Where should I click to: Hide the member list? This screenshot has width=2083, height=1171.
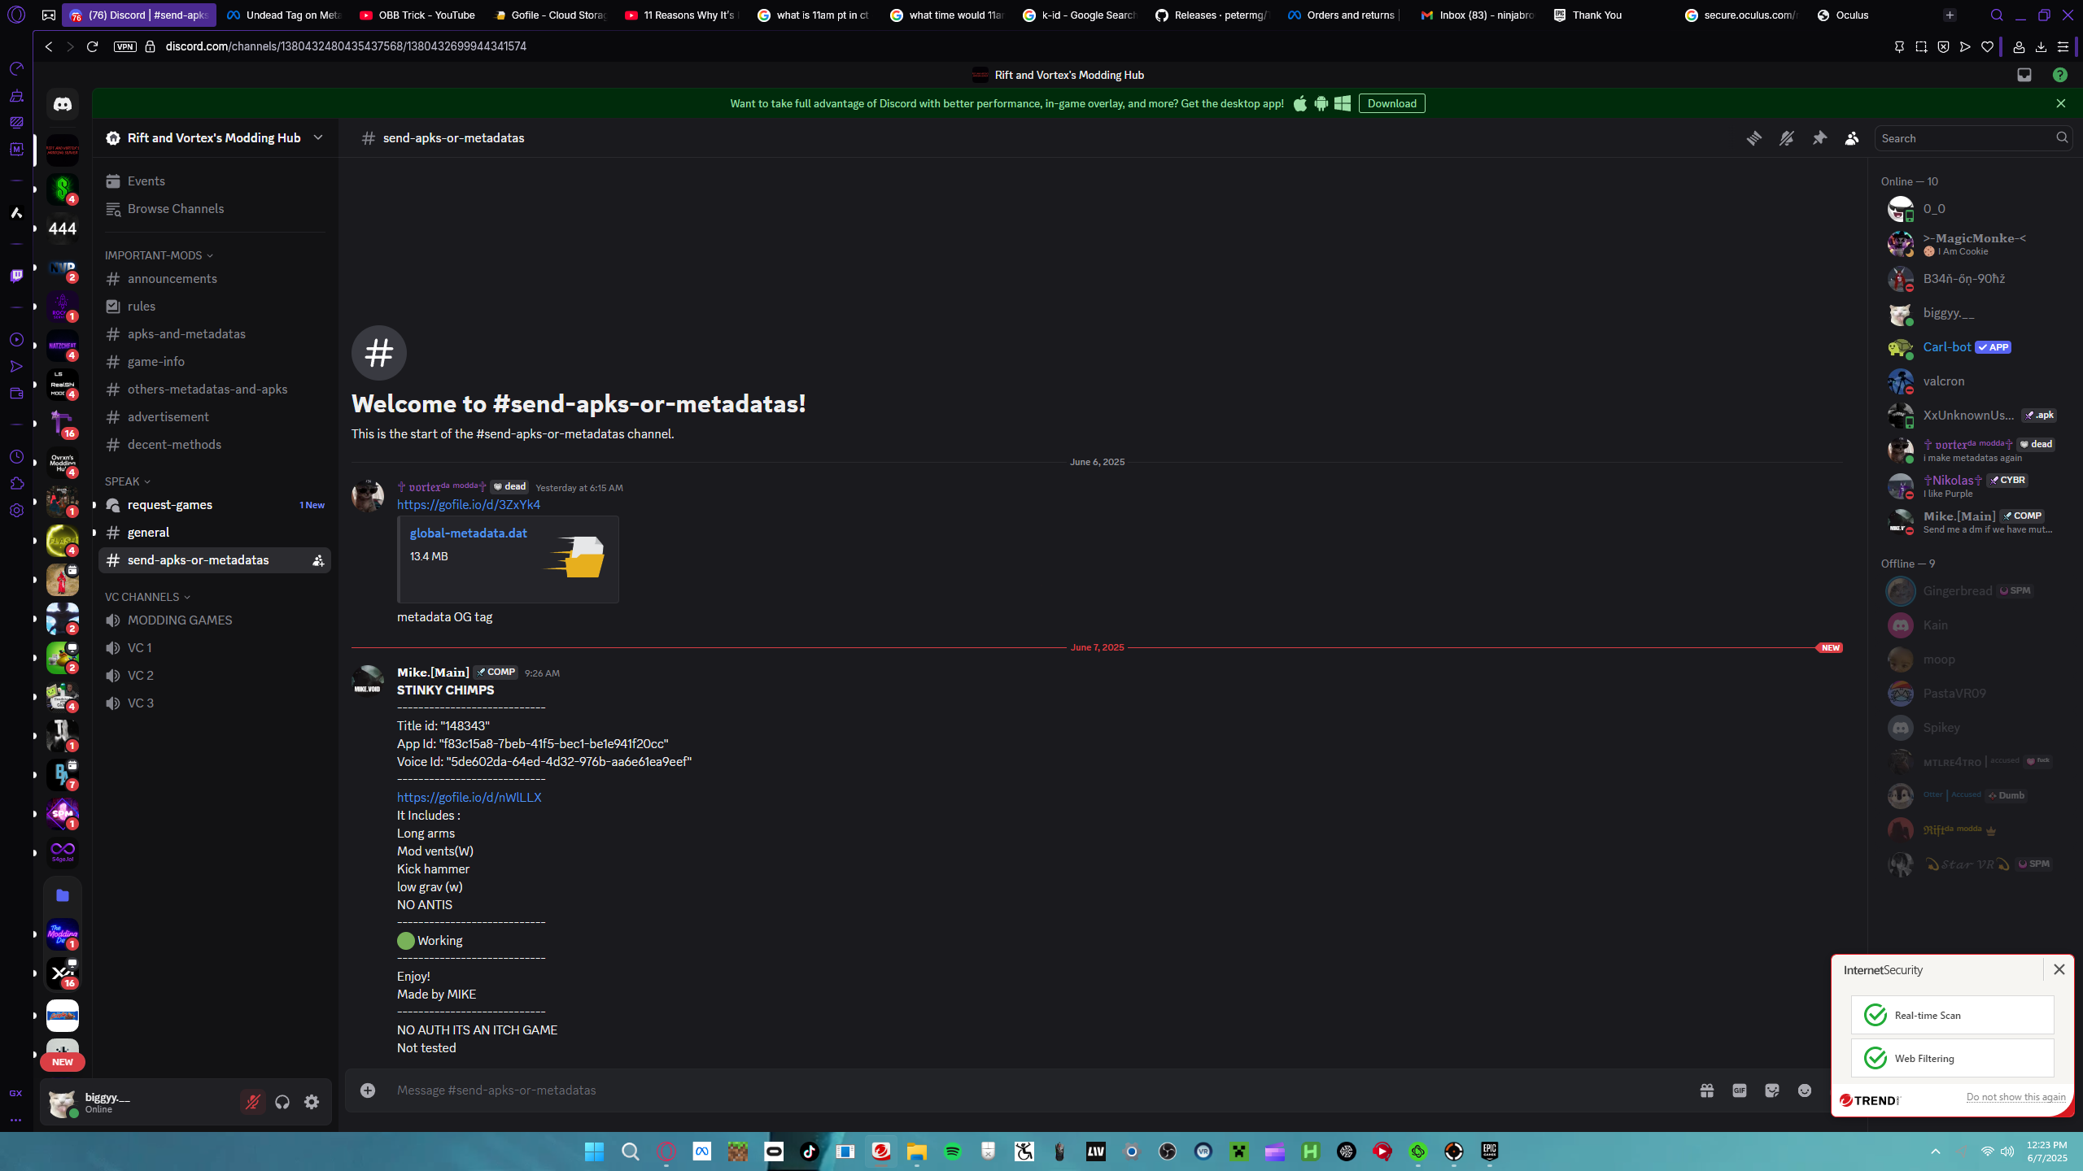coord(1851,138)
